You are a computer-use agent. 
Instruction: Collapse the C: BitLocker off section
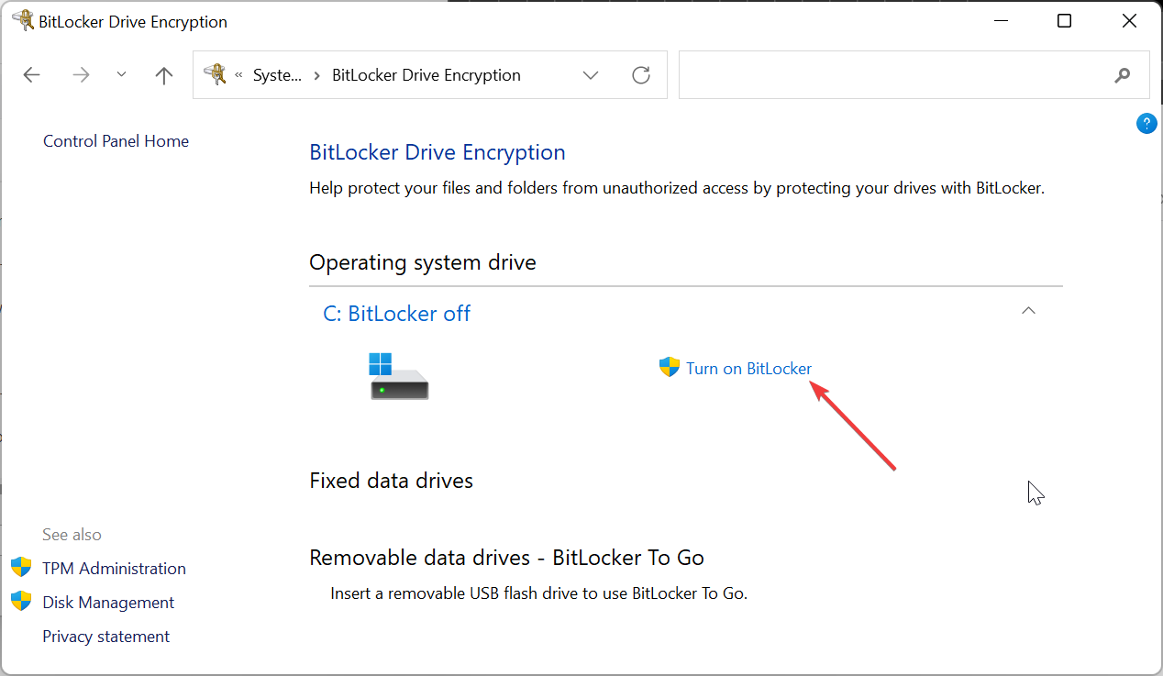[x=1028, y=311]
